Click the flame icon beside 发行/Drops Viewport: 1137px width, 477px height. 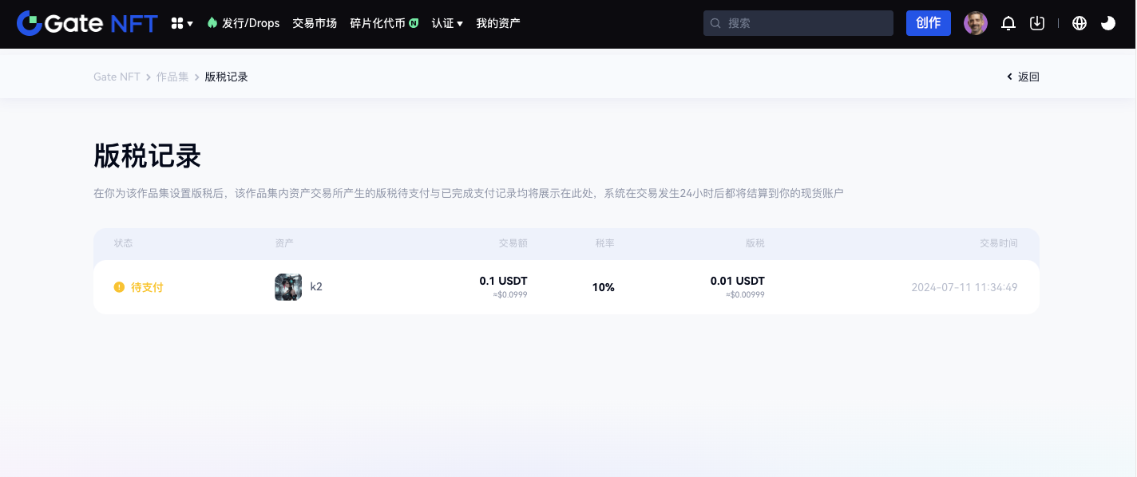pyautogui.click(x=212, y=23)
